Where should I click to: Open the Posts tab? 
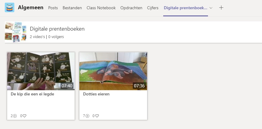53,8
